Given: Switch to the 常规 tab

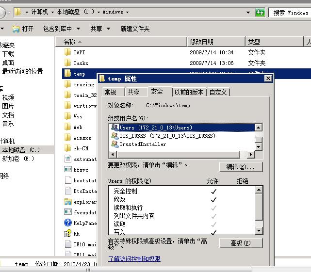Looking at the screenshot, I should [x=111, y=92].
